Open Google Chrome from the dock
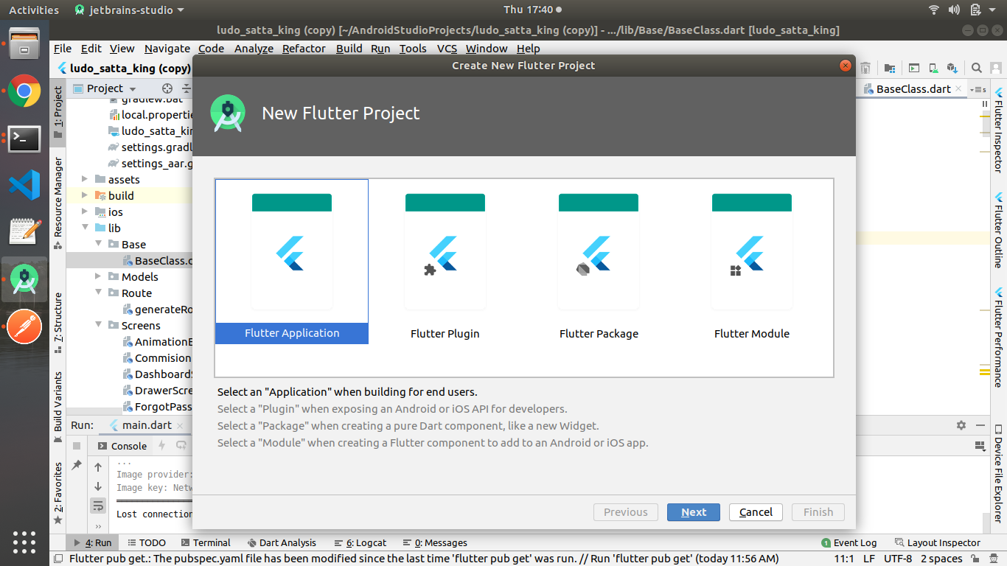1007x566 pixels. [x=24, y=91]
